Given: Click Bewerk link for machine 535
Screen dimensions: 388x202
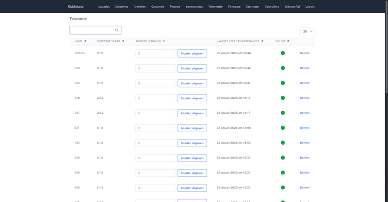Looking at the screenshot, I should pyautogui.click(x=305, y=157).
